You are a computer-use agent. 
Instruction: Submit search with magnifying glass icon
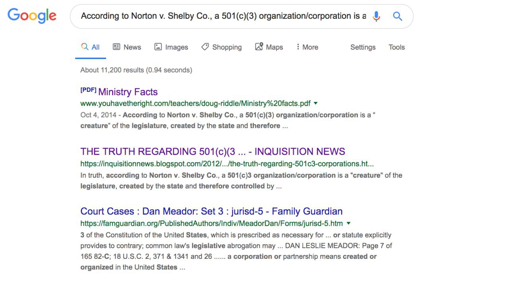coord(398,16)
